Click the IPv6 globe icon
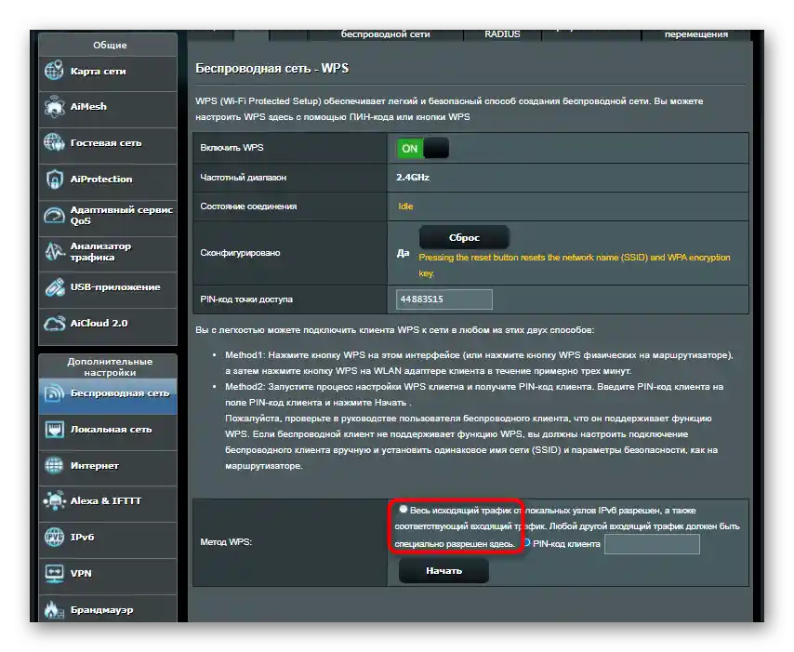 coord(54,537)
